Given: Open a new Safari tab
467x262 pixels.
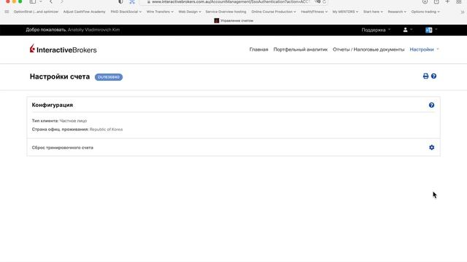Looking at the screenshot, I should click(x=447, y=1).
